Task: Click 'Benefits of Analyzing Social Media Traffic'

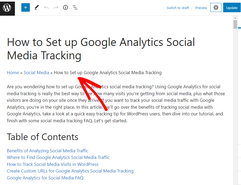Action: coord(47,150)
